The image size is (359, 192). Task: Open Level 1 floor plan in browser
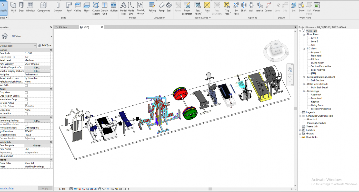[x=314, y=38]
